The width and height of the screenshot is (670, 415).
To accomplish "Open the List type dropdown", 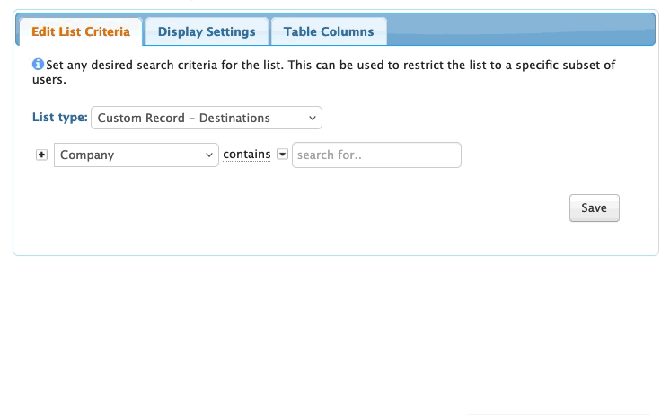I will 206,118.
